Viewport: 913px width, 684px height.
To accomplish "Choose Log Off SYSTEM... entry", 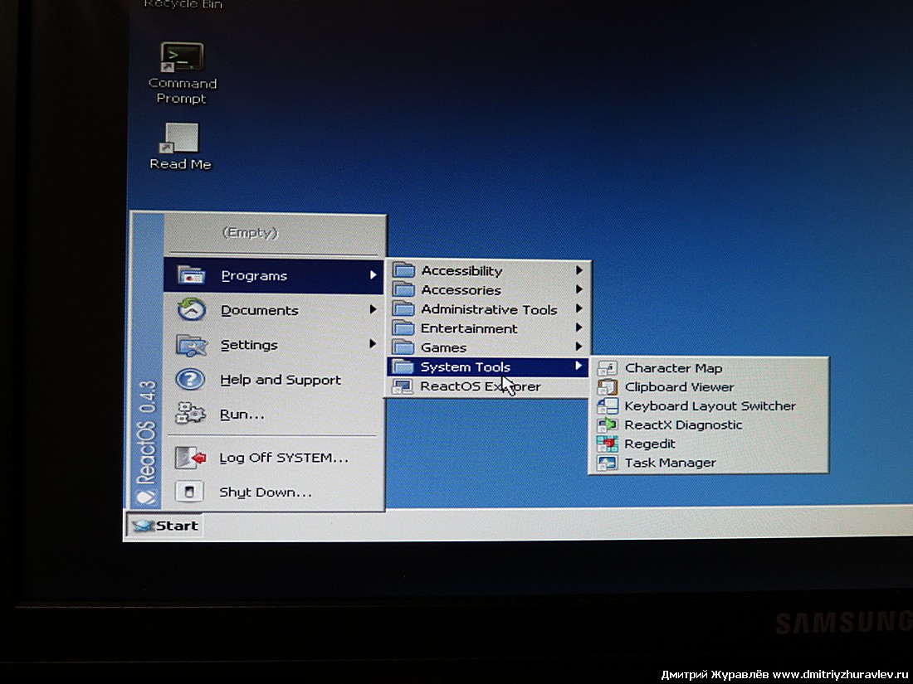I will 274,457.
